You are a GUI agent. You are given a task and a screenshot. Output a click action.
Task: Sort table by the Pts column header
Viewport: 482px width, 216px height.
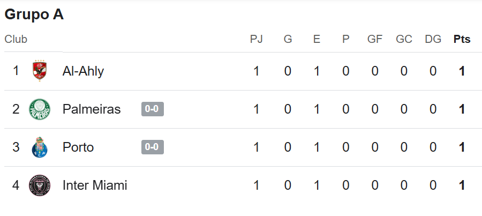tap(462, 39)
